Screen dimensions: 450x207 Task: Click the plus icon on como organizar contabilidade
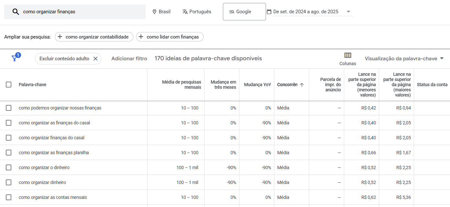pos(60,37)
